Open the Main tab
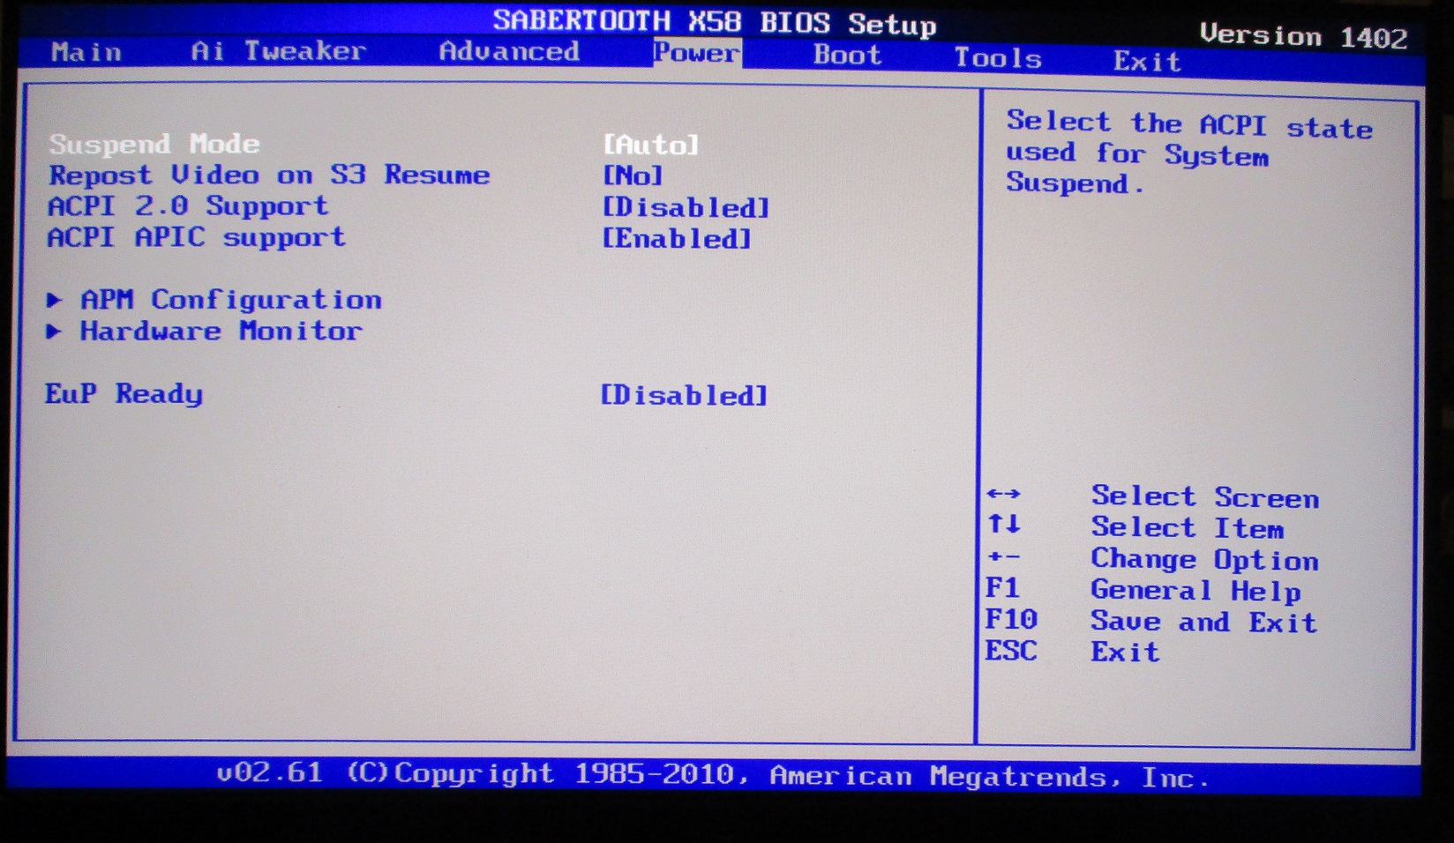The height and width of the screenshot is (843, 1454). click(86, 52)
